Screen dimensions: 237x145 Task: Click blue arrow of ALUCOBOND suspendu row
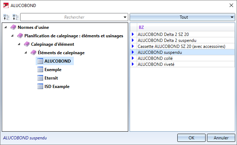tap(133, 52)
